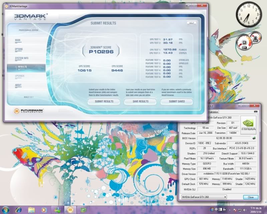267x214 pixels.
Task: Click the Device ID field 10DE - 05E2
Action: click(x=204, y=143)
